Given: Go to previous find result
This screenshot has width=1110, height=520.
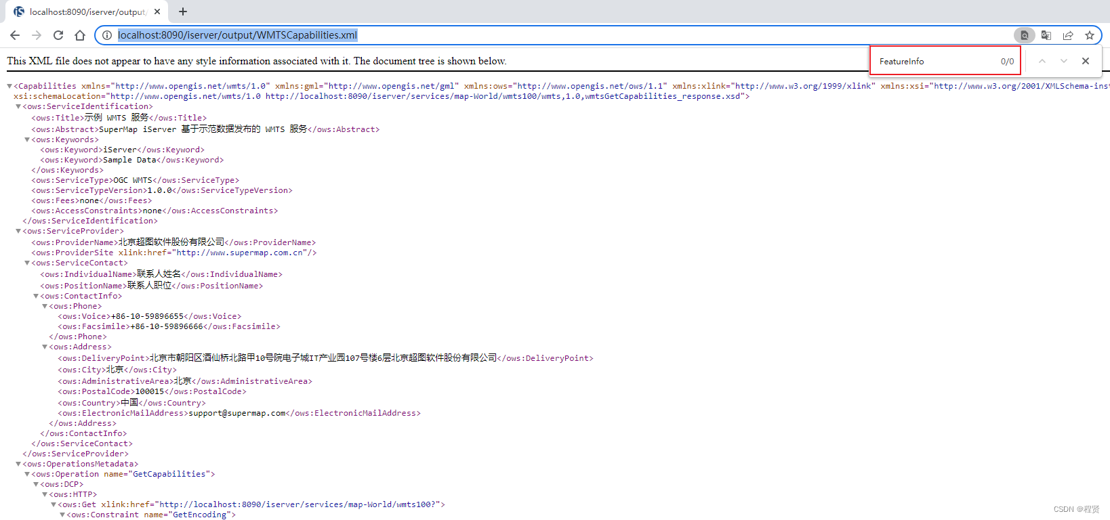Looking at the screenshot, I should (x=1042, y=61).
